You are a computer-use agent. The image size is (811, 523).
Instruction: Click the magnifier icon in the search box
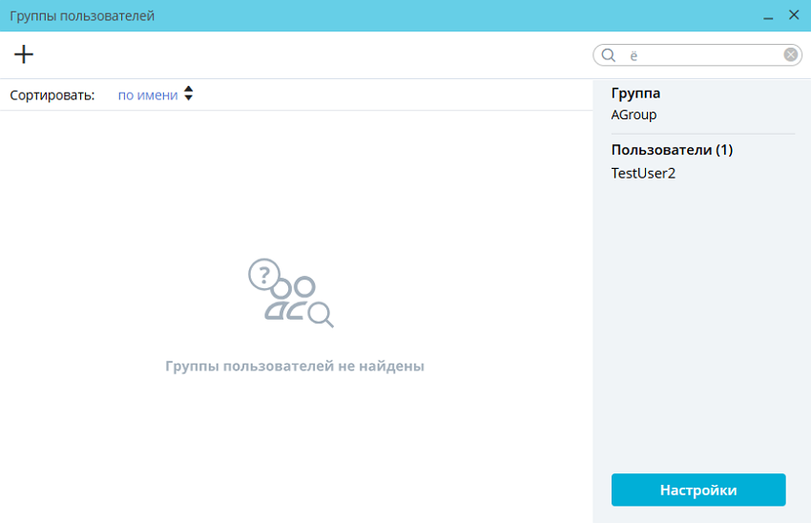click(608, 55)
